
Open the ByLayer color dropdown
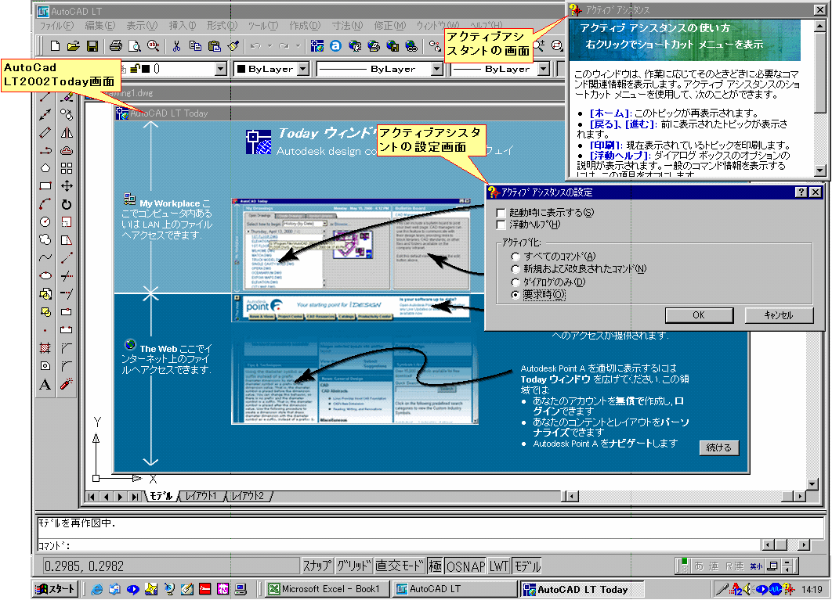tap(303, 69)
